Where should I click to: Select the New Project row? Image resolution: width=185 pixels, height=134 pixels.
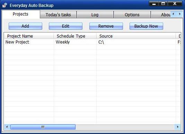pyautogui.click(x=92, y=42)
